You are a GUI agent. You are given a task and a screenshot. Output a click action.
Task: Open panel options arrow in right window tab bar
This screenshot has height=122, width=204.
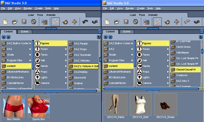pos(202,31)
